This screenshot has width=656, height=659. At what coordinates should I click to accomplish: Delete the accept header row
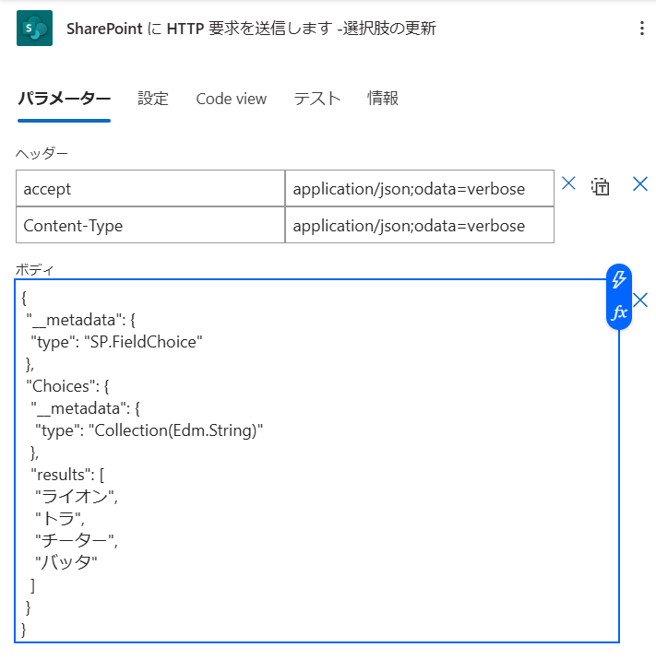click(568, 183)
